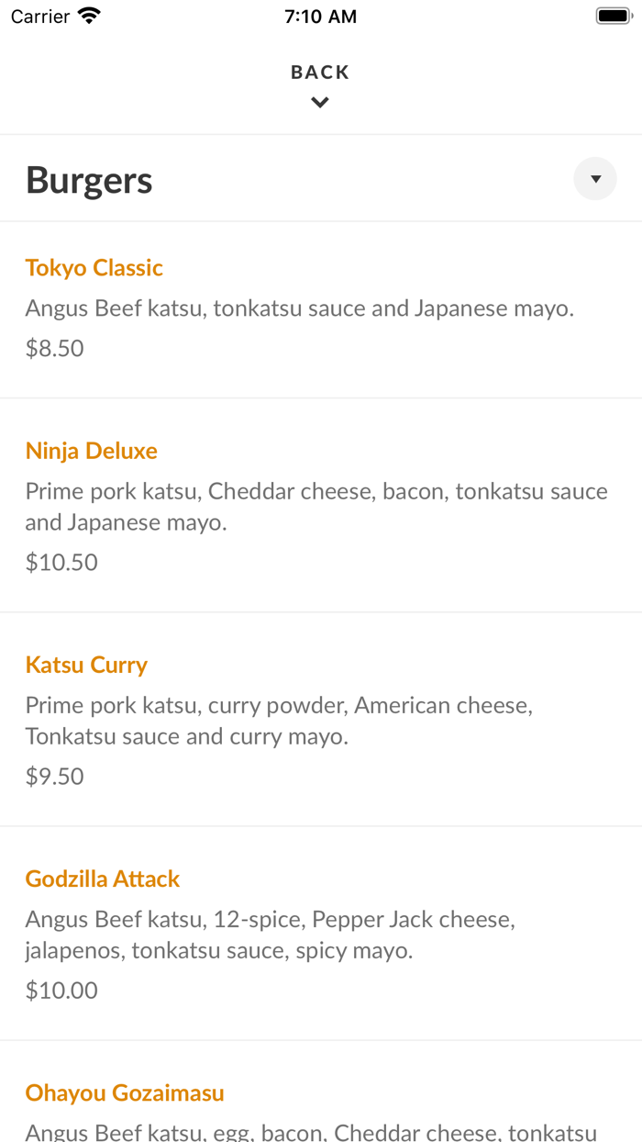Tap the $8.50 price of Tokyo Classic
The height and width of the screenshot is (1142, 642).
(x=54, y=348)
